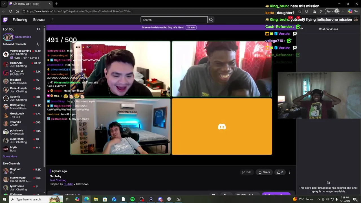
Task: Open tab actions dropdown arrow
Action: [4, 4]
